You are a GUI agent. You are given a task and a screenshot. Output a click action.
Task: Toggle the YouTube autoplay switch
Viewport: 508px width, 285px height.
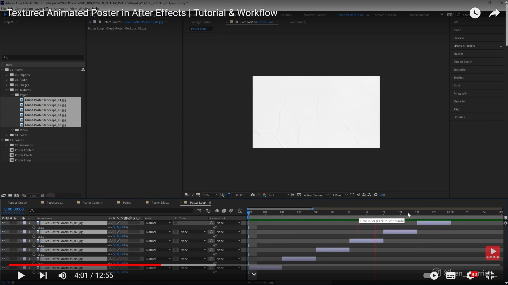point(431,276)
